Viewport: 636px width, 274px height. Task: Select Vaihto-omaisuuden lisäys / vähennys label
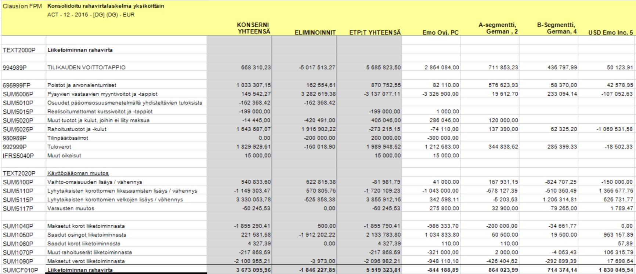94,182
